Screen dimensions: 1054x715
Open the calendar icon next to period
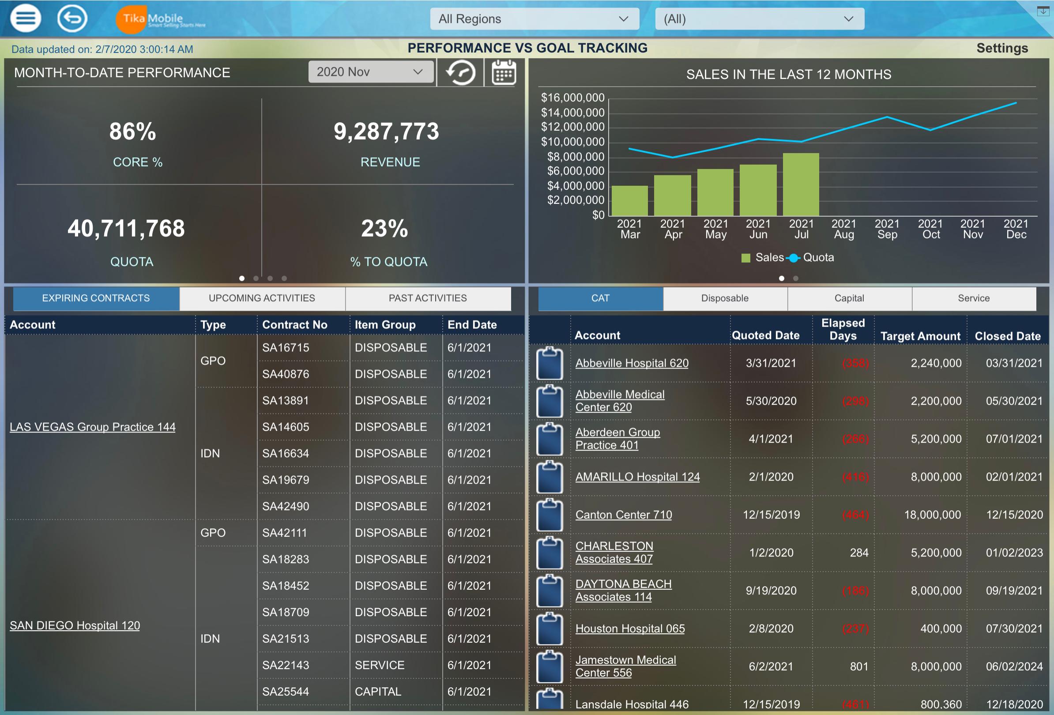(504, 72)
